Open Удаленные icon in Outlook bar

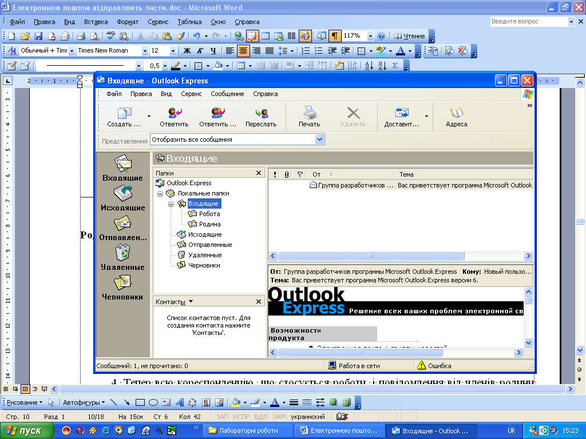pyautogui.click(x=123, y=258)
